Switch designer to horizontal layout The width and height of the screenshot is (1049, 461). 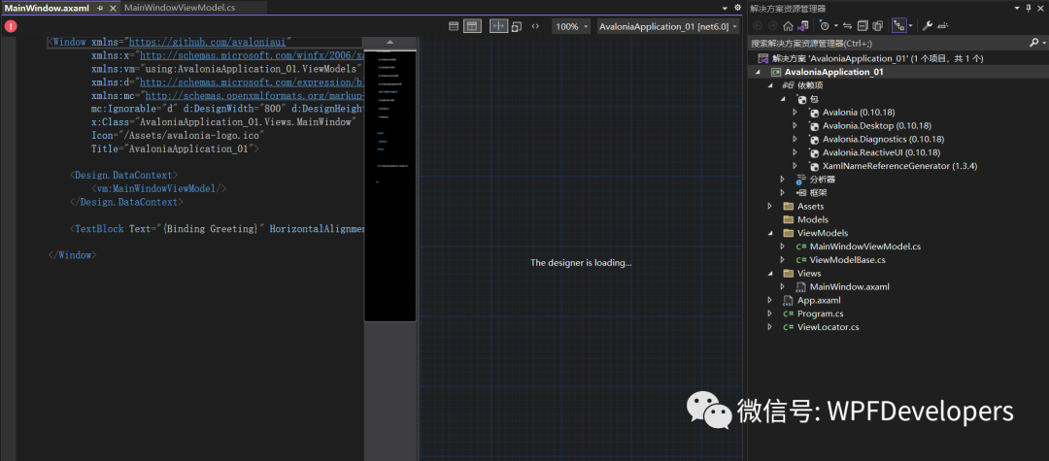coord(454,26)
